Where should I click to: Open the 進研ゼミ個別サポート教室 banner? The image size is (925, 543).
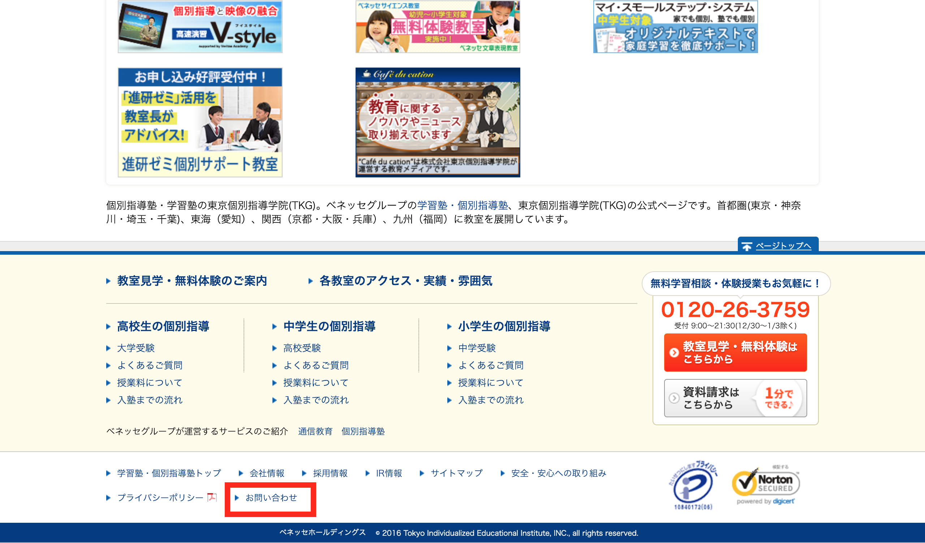click(x=200, y=122)
